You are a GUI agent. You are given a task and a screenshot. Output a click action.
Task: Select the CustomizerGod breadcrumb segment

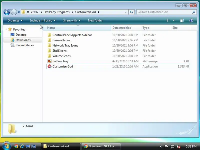tap(85, 12)
